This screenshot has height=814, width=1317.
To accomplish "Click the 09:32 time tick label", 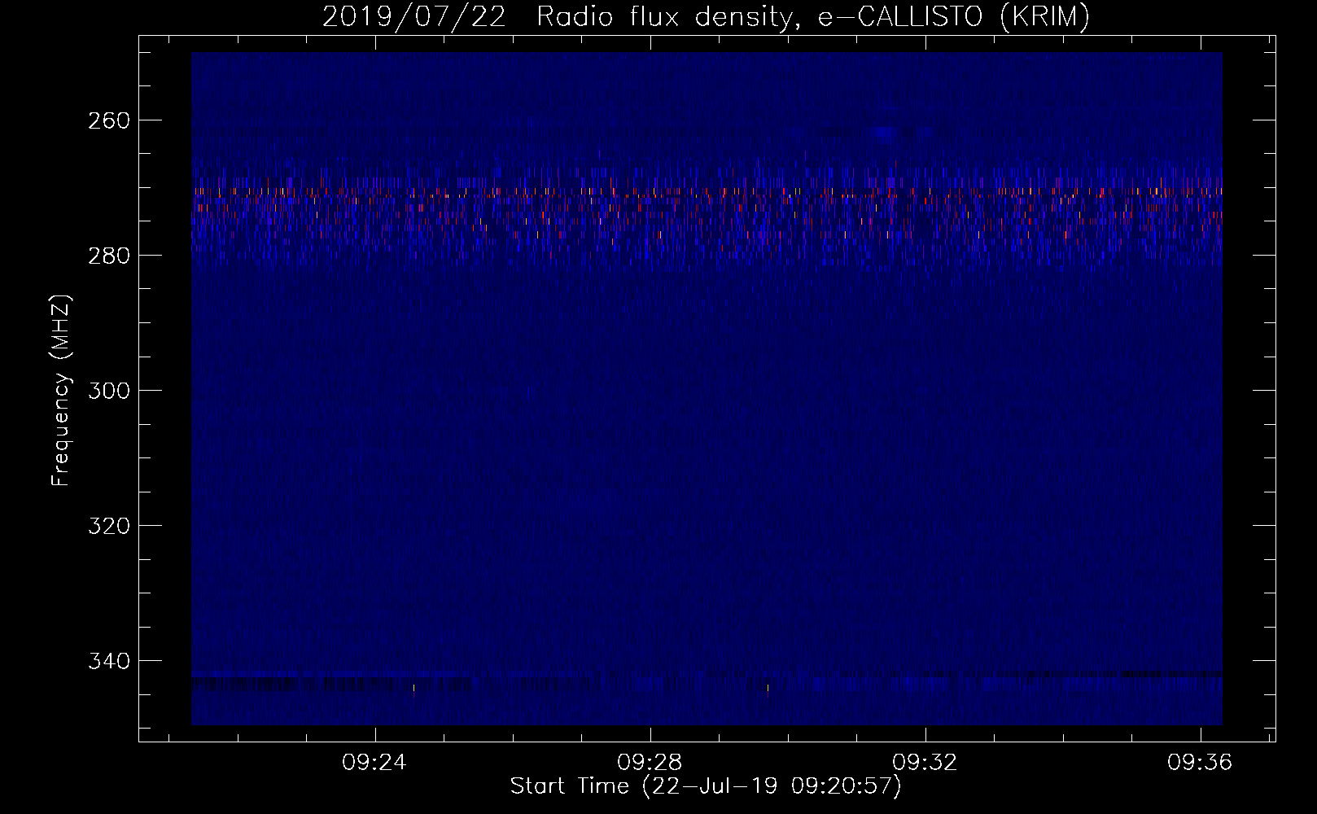I will (925, 763).
